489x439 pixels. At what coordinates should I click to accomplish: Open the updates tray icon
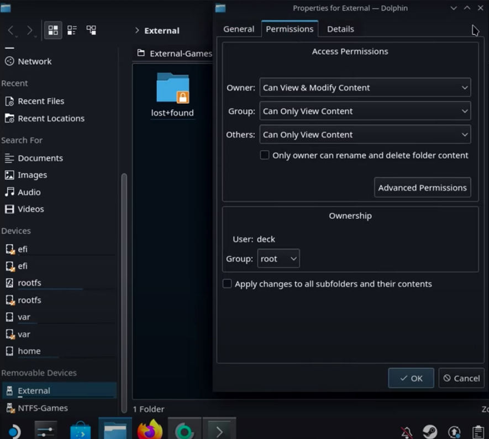[x=454, y=432]
